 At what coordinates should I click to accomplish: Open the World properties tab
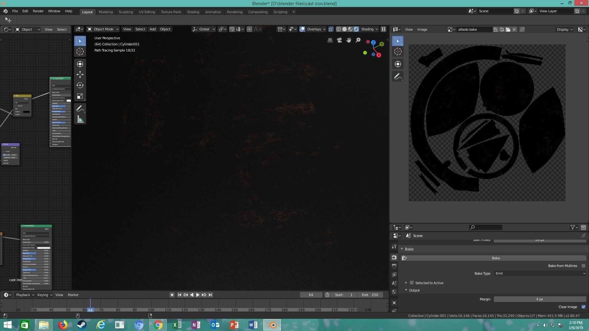click(394, 292)
